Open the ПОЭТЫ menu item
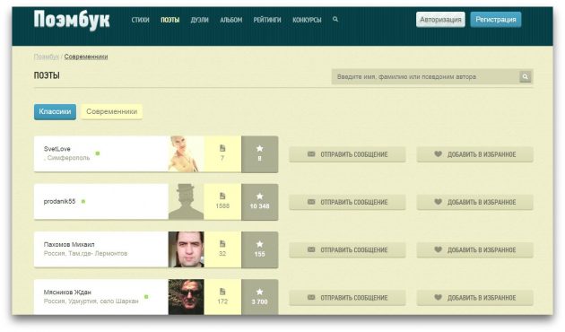Viewport: 565px width, 332px height. tap(170, 20)
